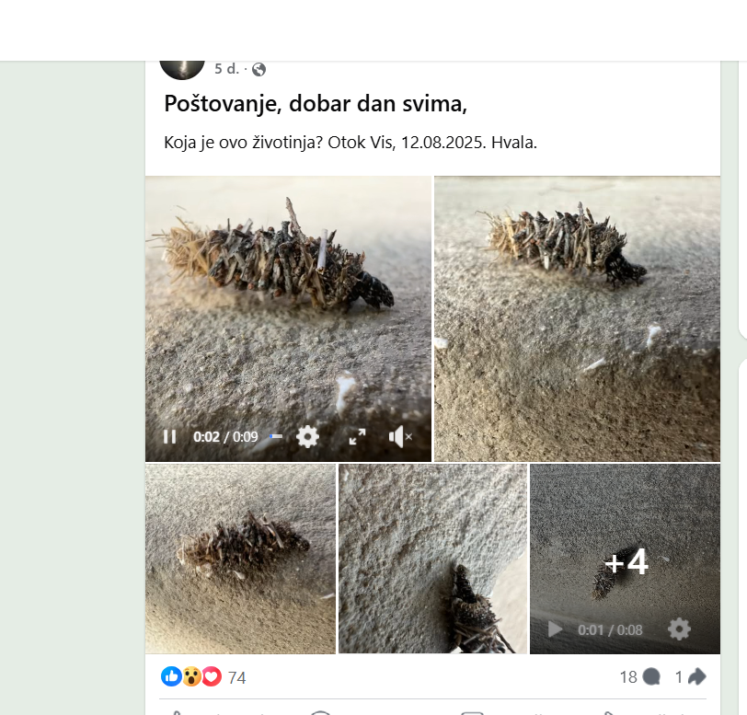Expand first video to fullscreen
The image size is (747, 715).
click(357, 437)
